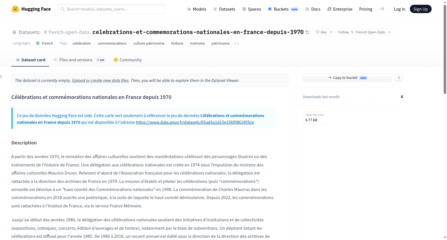This screenshot has width=447, height=240.
Task: Click the Sign Up button
Action: pos(420,9)
